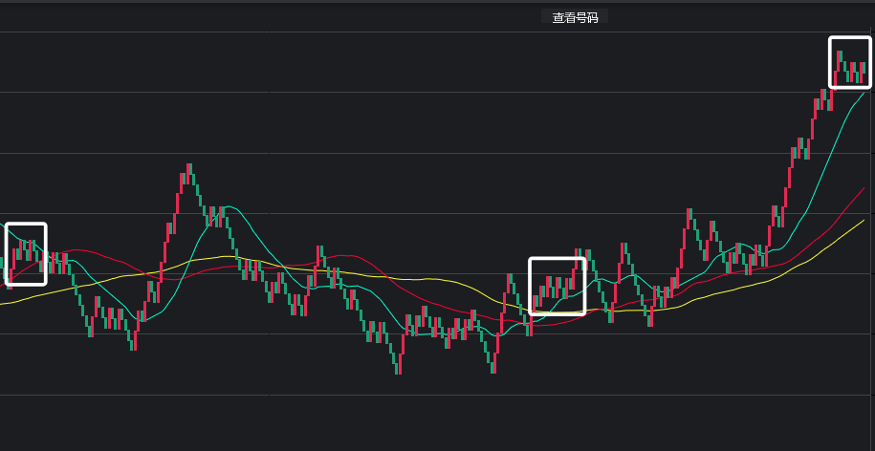Click the last candlestick at the chart's right edge

pos(863,71)
